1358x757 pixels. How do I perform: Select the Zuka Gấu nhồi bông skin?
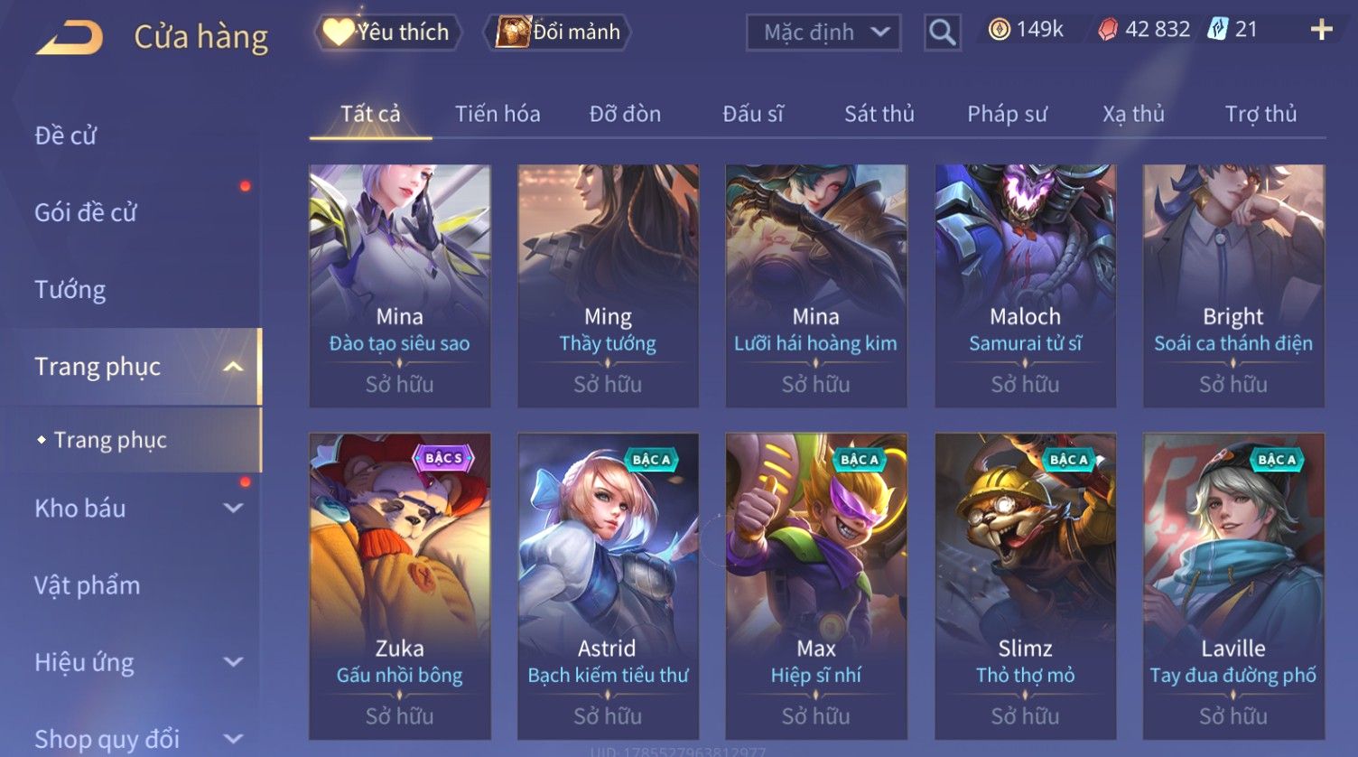pyautogui.click(x=400, y=586)
